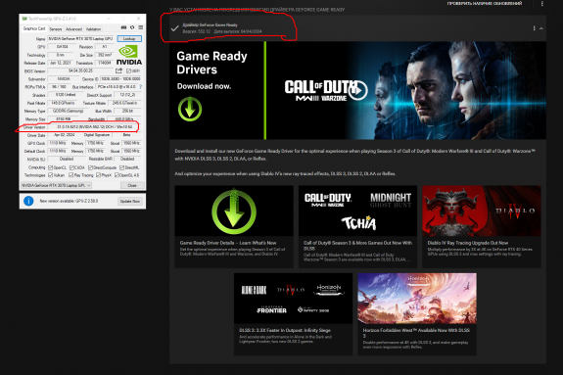Image resolution: width=563 pixels, height=375 pixels.
Task: Open the top-right three-dot menu in GeForce Experience
Action: (x=542, y=4)
